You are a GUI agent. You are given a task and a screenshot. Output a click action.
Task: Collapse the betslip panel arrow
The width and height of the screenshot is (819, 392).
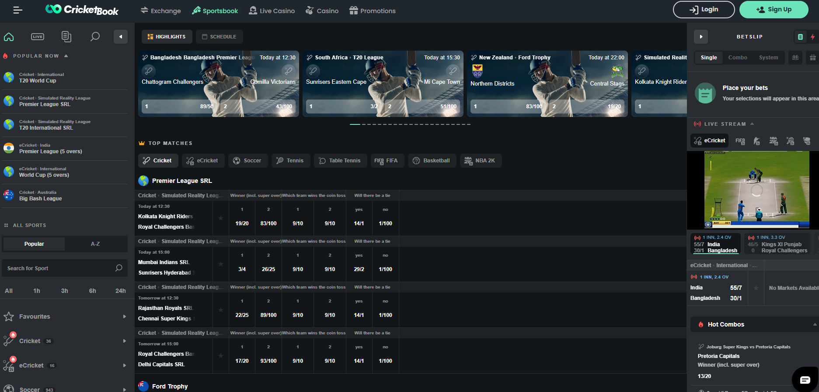point(701,37)
